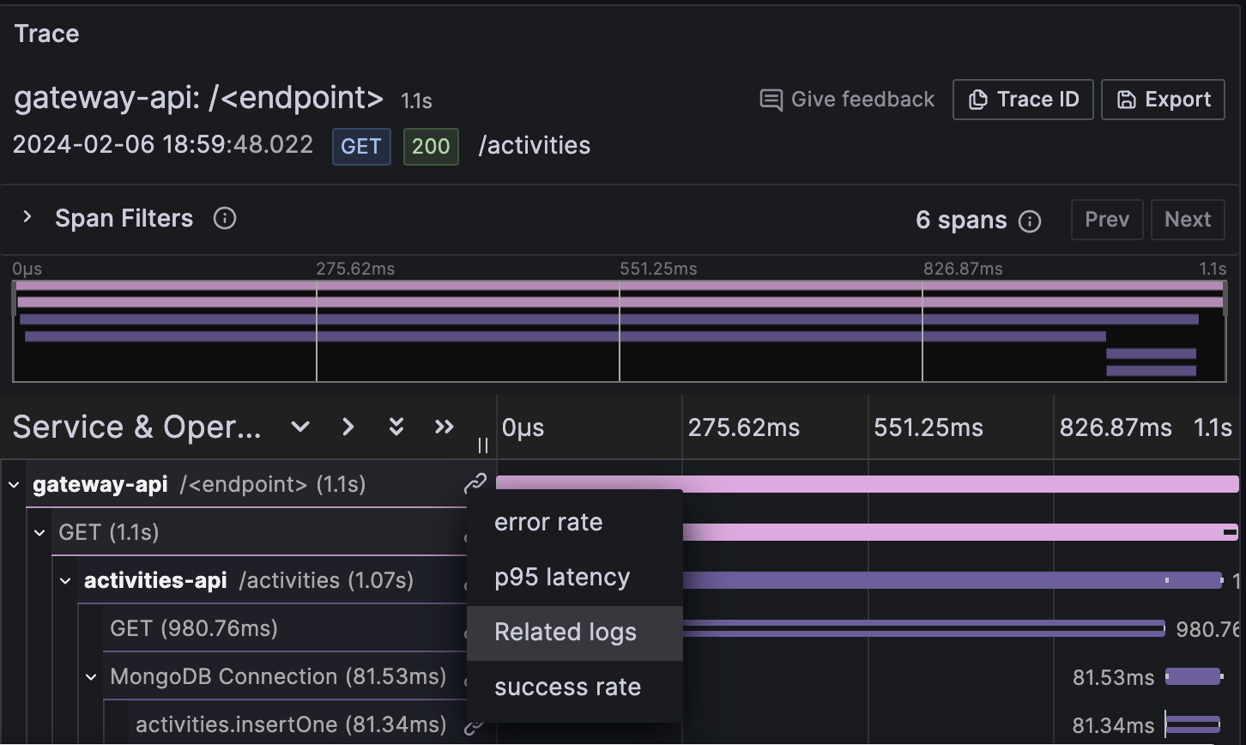Go to the next span match
Image resolution: width=1246 pixels, height=745 pixels.
1188,220
